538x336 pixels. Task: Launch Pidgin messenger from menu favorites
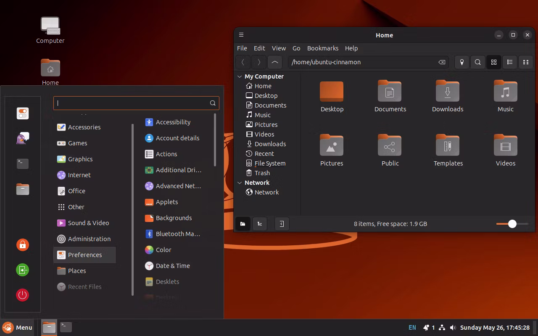[x=23, y=138]
